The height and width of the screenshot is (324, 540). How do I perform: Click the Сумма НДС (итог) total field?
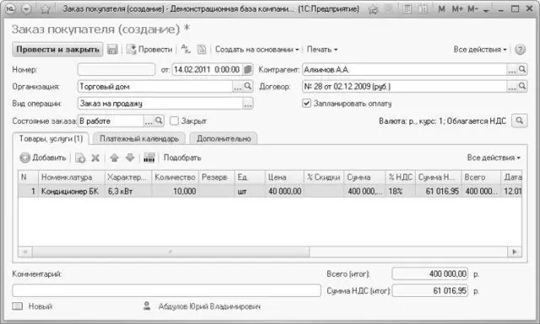430,290
